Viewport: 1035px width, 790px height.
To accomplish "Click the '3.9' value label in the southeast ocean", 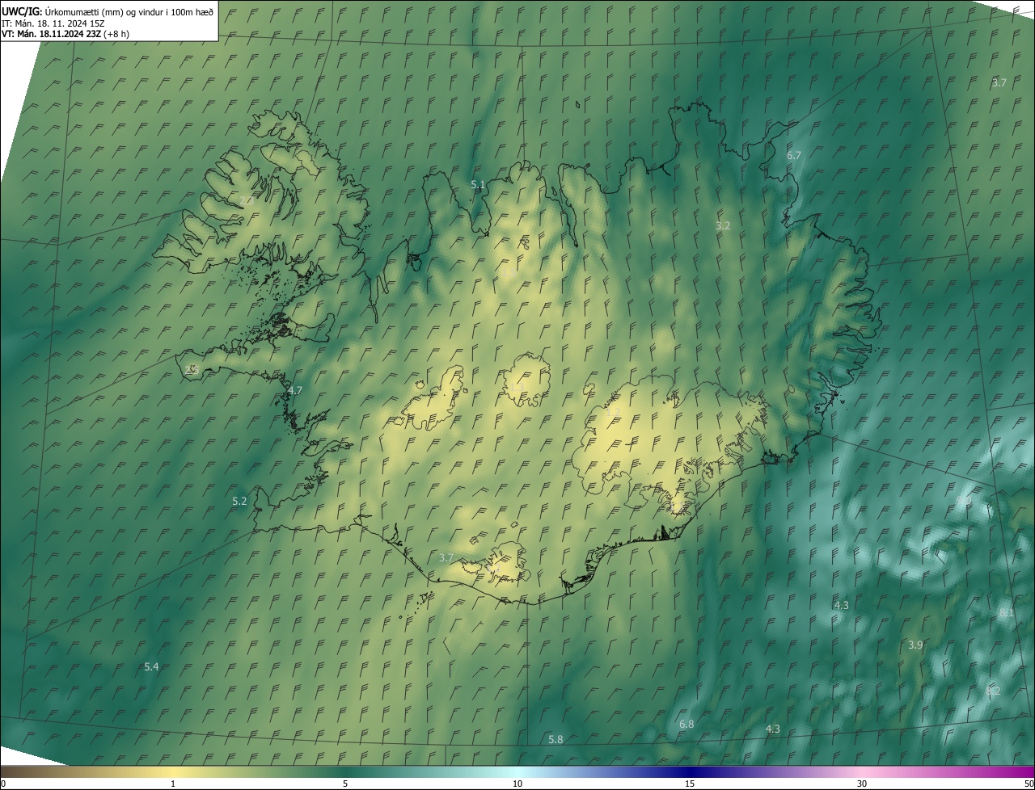I will coord(915,645).
